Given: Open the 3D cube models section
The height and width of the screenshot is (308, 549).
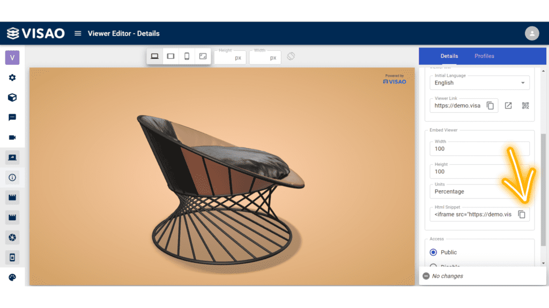Looking at the screenshot, I should [12, 97].
